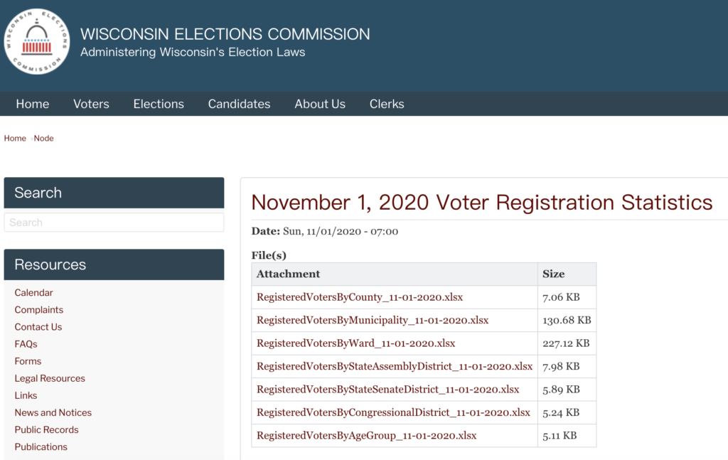Open the FAQs link in Resources

tap(26, 344)
